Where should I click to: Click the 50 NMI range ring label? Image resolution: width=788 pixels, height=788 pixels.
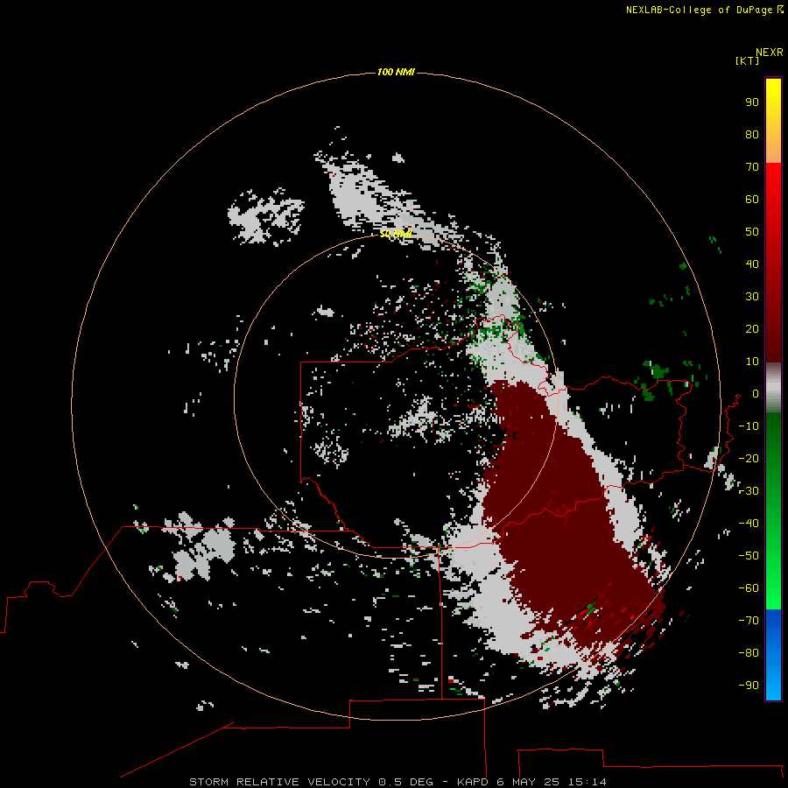point(396,234)
